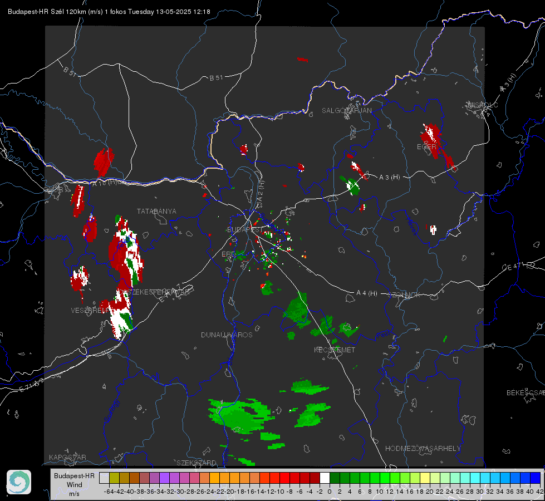This screenshot has height=501, width=545.
Task: Pick the unlabeled light gray first legend swatch
Action: point(104,478)
